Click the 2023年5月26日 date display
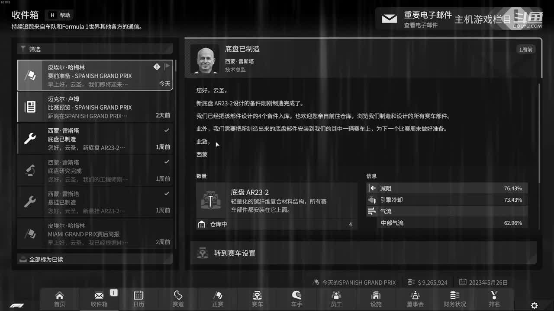Screen dimensions: 554x311 click(484, 282)
